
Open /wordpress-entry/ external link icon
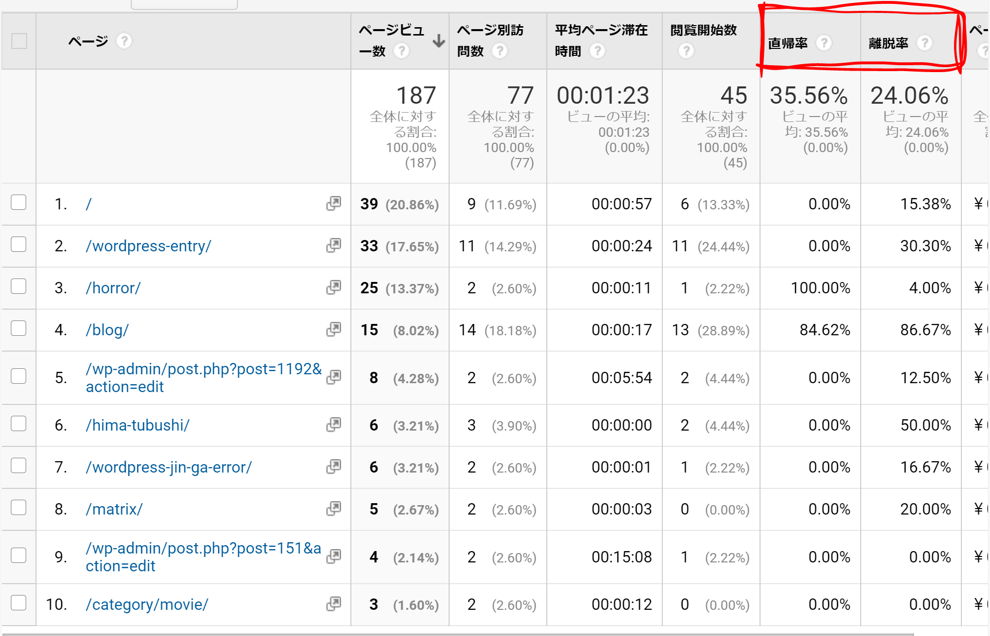[x=334, y=245]
